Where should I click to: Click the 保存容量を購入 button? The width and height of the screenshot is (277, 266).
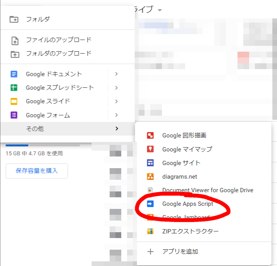[37, 171]
